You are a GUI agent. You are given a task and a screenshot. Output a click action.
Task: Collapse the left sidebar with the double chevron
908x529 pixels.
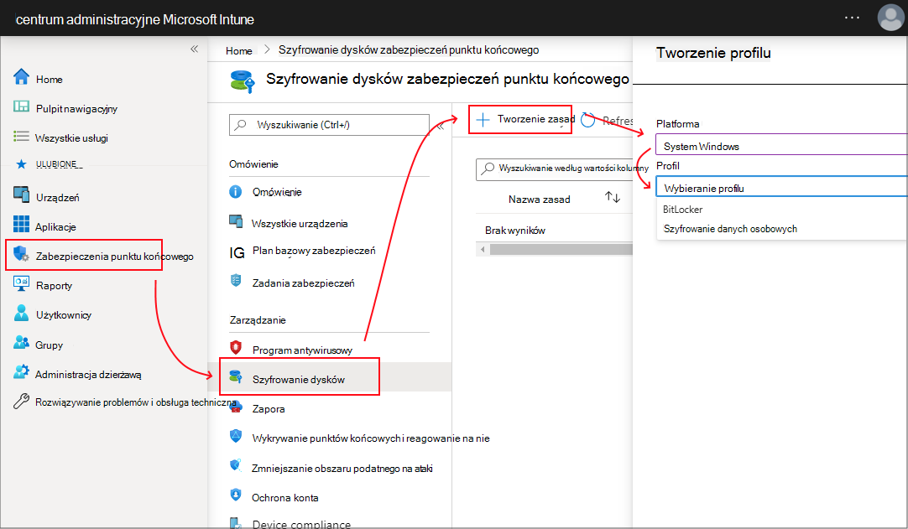click(x=195, y=49)
